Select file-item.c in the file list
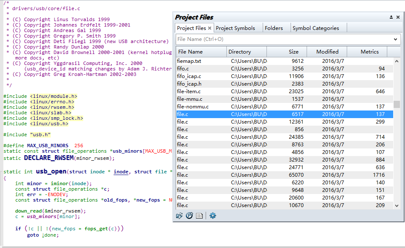Image resolution: width=405 pixels, height=248 pixels. 189,92
